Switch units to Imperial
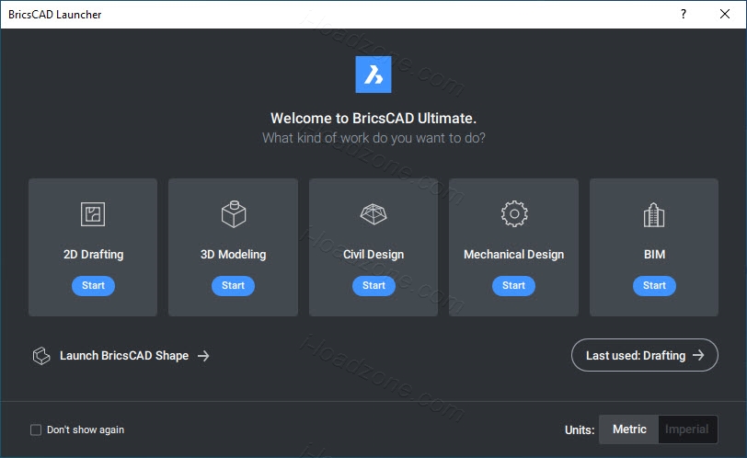747x458 pixels. tap(687, 429)
